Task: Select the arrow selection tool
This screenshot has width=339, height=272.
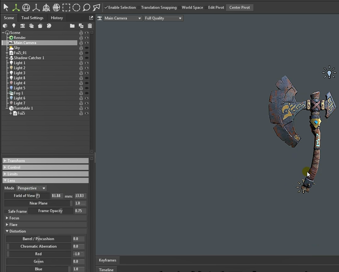Action: coord(6,7)
